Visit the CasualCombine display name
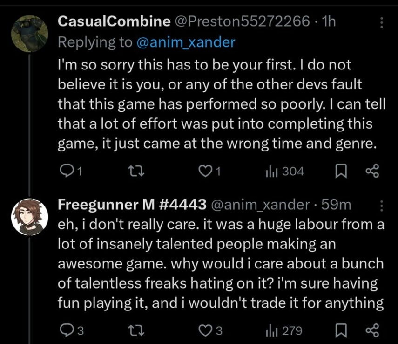 click(114, 21)
